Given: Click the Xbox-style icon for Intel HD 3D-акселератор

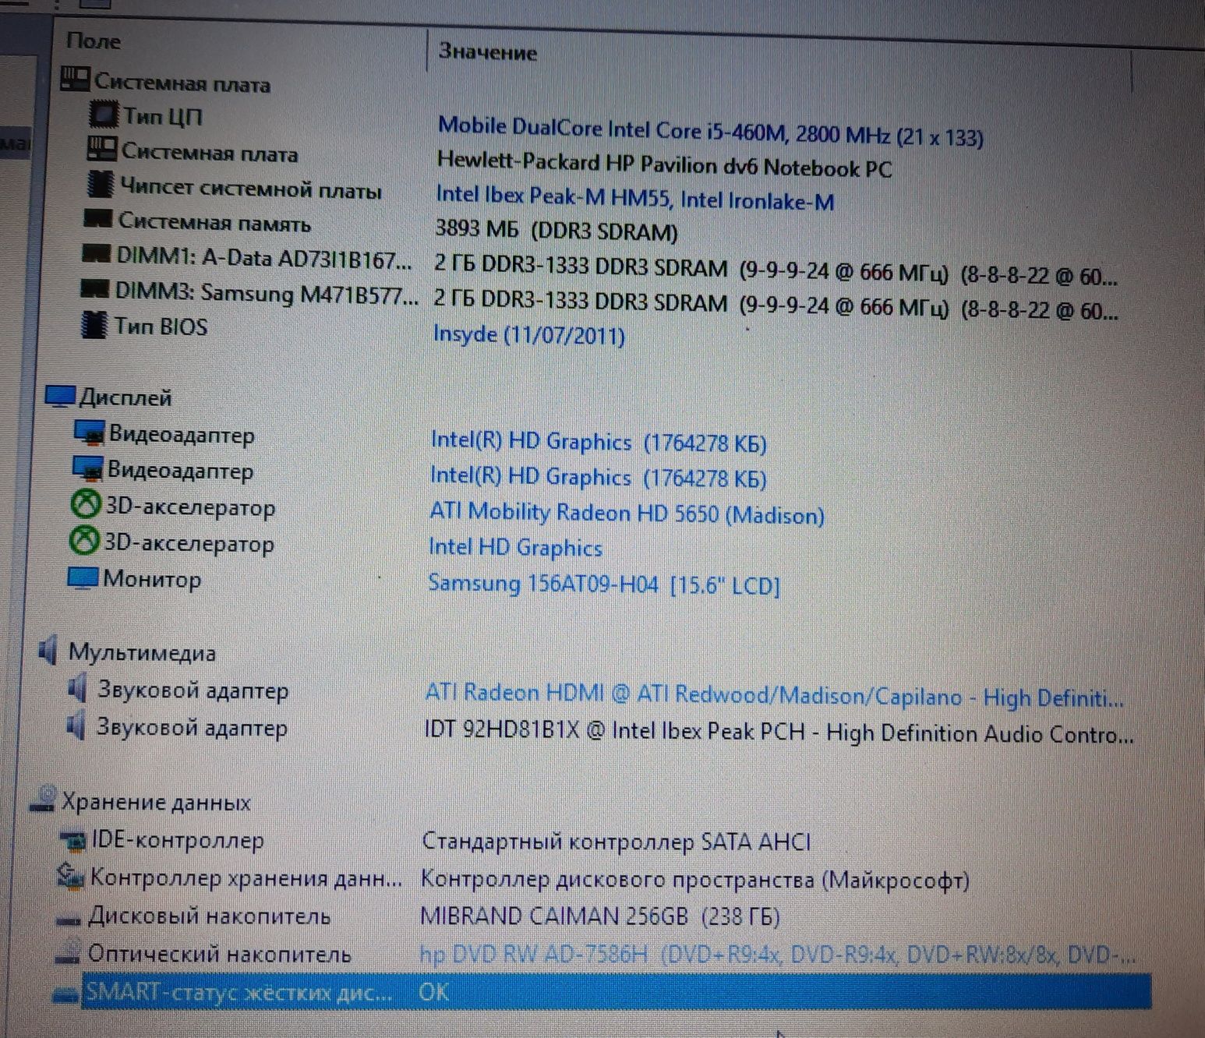Looking at the screenshot, I should 84,541.
